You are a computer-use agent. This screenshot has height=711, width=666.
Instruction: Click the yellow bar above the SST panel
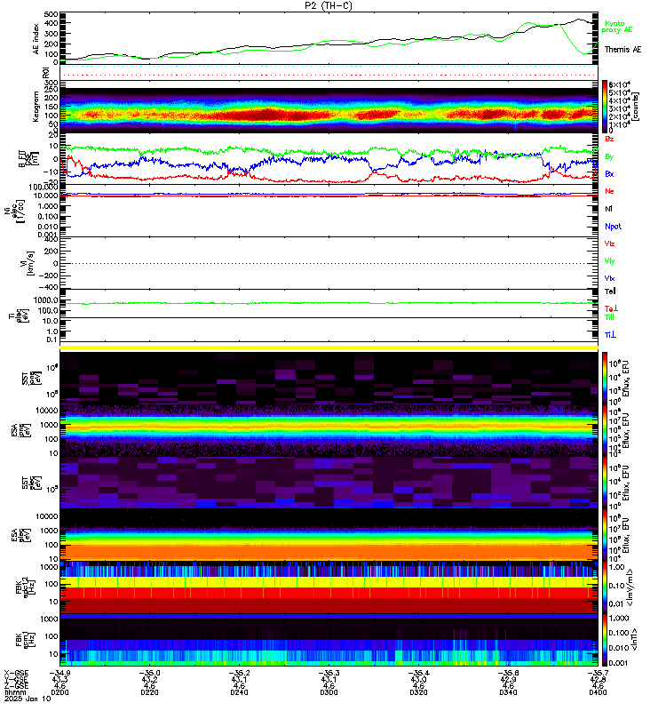(329, 348)
